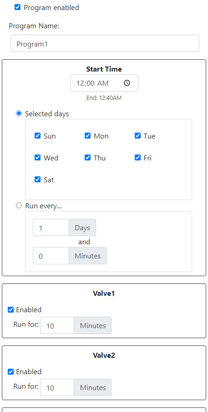The height and width of the screenshot is (412, 208).
Task: Select the 'Selected days' radio option
Action: [19, 113]
